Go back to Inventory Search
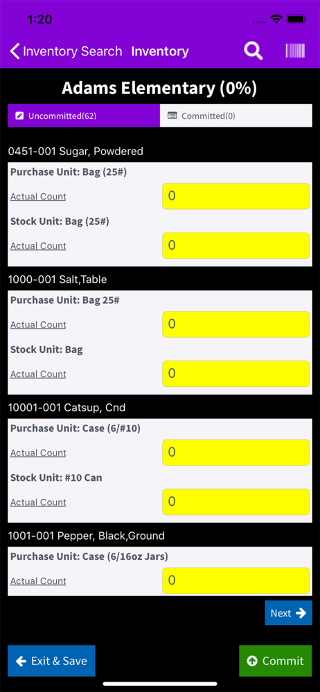Screen dimensions: 320x692 [x=66, y=51]
